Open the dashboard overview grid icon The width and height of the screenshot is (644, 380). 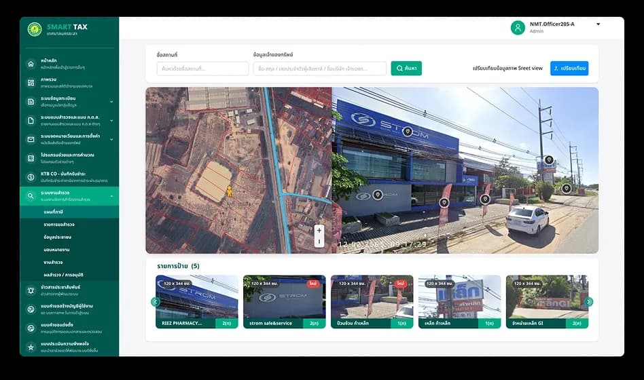31,83
